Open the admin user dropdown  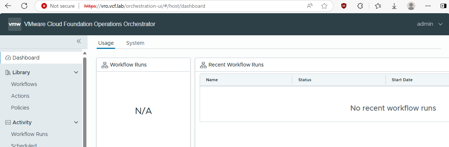click(430, 24)
